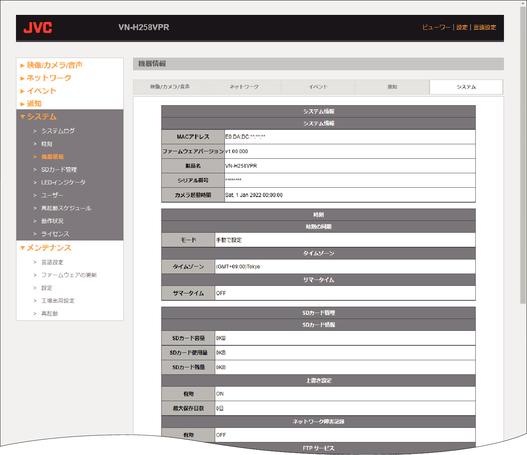
Task: Open ライセンス in the sidebar
Action: click(x=55, y=234)
